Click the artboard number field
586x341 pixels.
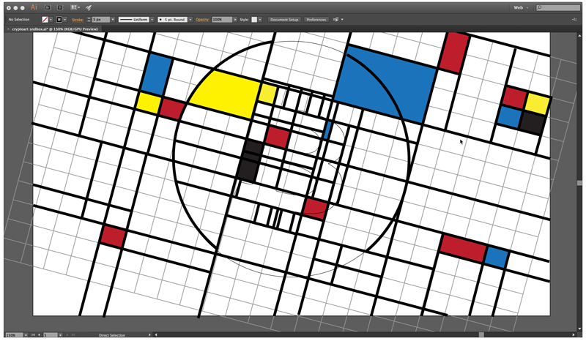[x=51, y=335]
